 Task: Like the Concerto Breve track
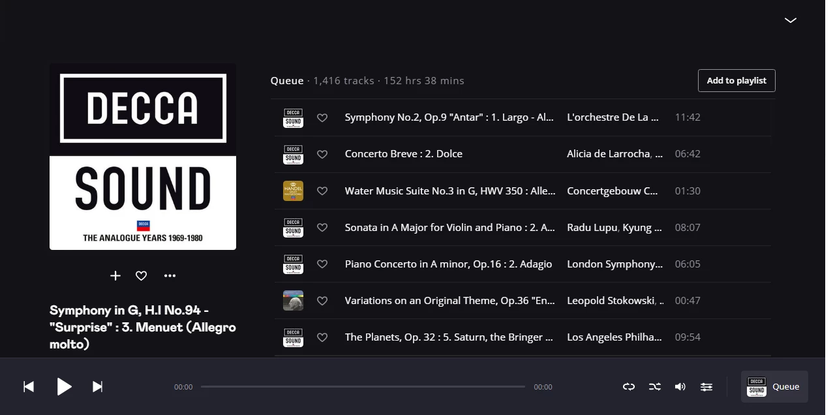(x=322, y=155)
